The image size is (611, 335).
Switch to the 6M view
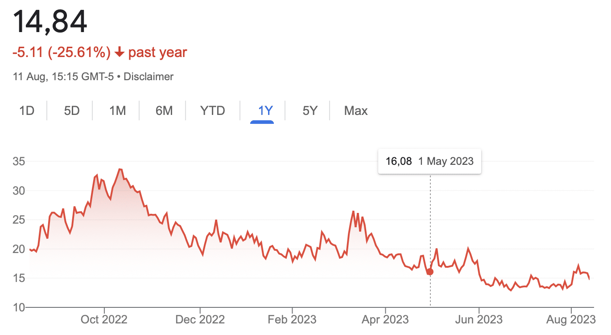pos(164,110)
